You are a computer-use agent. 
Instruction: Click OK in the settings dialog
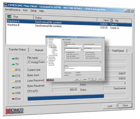pyautogui.click(x=93, y=79)
